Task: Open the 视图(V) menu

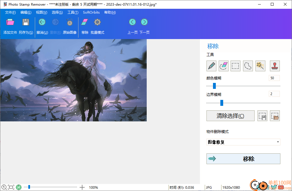Action: 41,12
